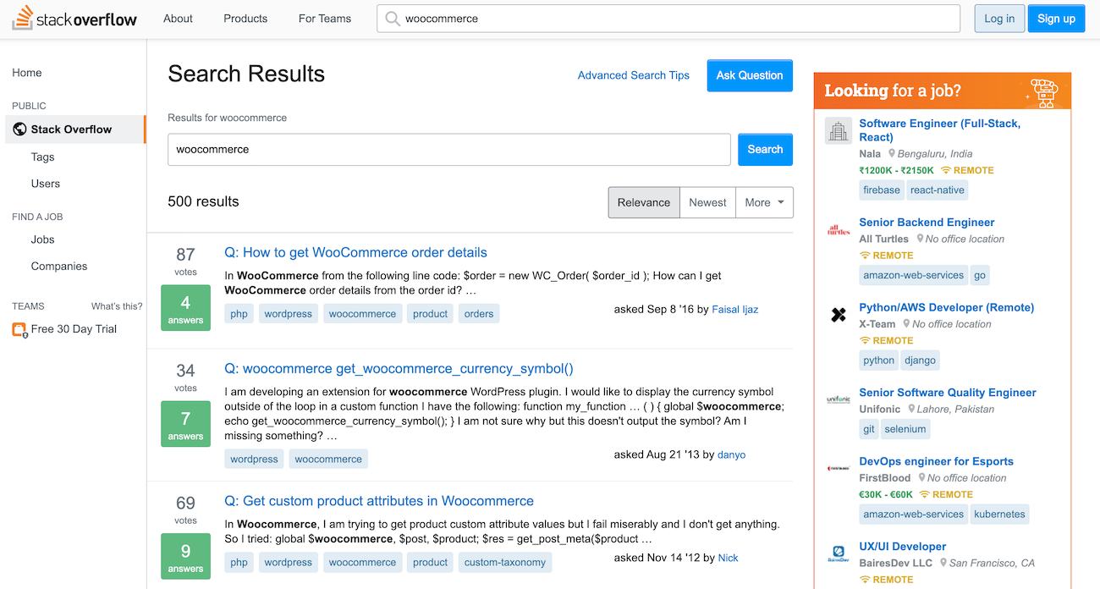Viewport: 1100px width, 589px height.
Task: Select Stack Overflow in sidebar
Action: (75, 129)
